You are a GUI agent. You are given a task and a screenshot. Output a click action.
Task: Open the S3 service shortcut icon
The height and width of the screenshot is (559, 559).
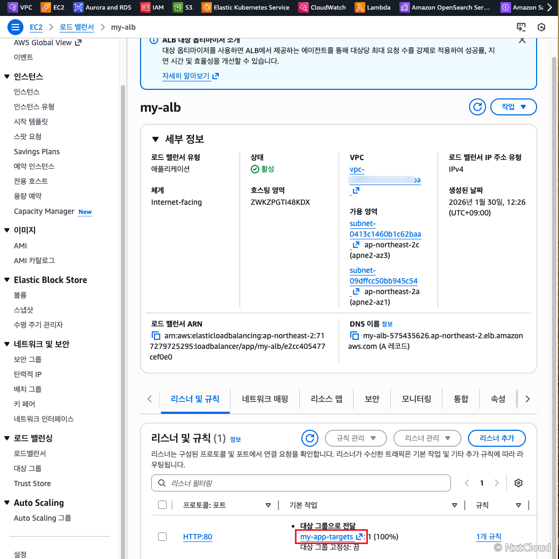tap(177, 7)
